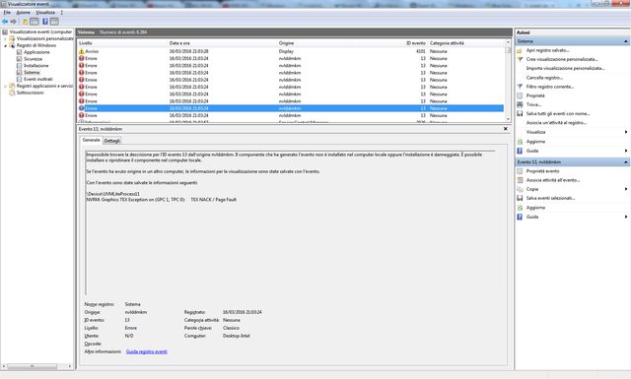Image resolution: width=631 pixels, height=379 pixels.
Task: Select the Avviso Display event row
Action: [x=290, y=51]
